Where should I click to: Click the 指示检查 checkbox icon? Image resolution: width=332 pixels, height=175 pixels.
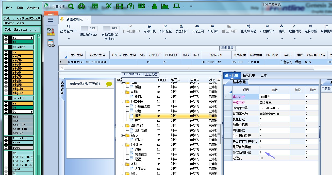point(165,26)
